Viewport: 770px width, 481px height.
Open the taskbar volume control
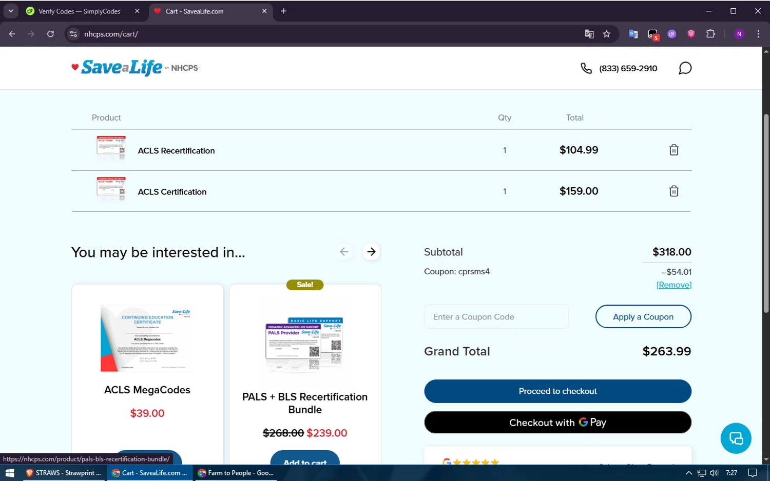[714, 473]
